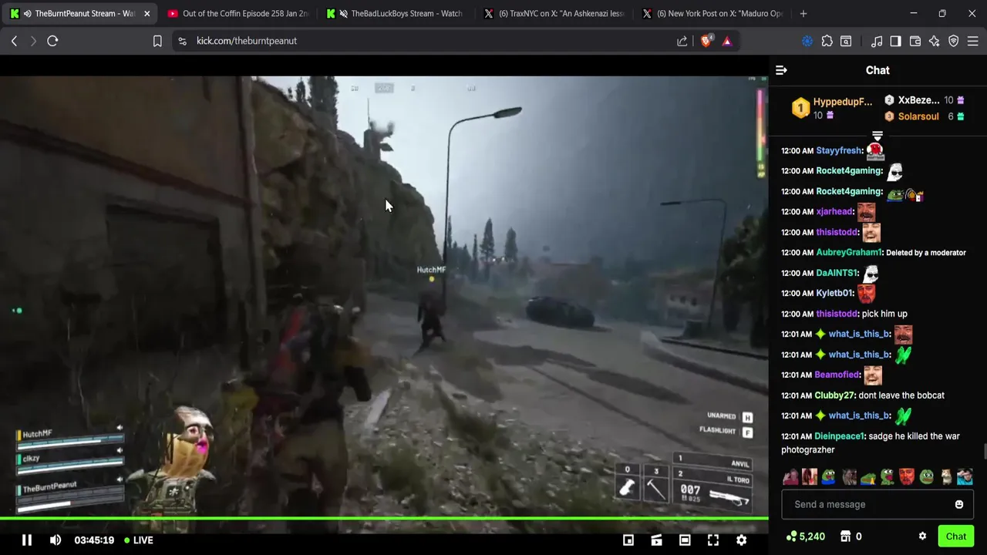Open video player settings gear
This screenshot has width=987, height=555.
click(741, 540)
